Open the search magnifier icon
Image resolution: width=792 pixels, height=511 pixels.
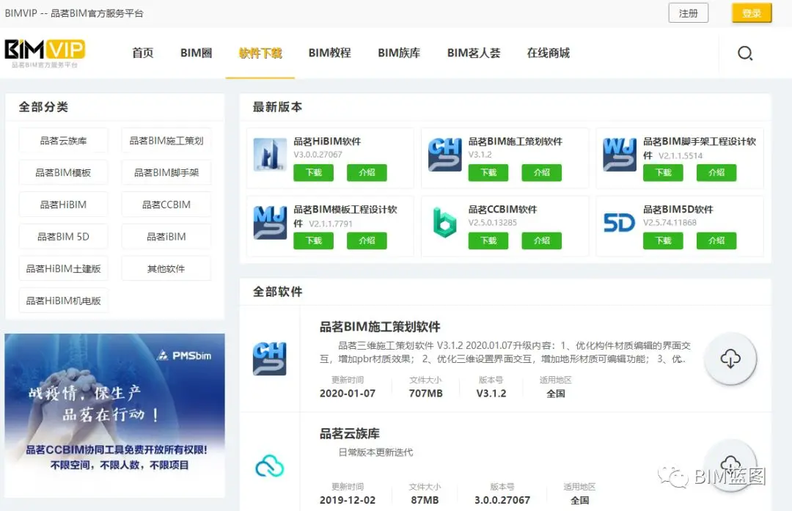(x=745, y=53)
